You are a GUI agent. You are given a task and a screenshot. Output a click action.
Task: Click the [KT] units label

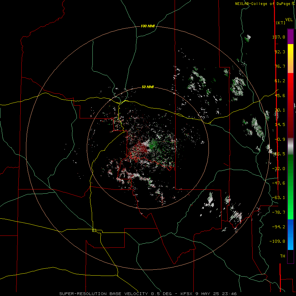pyautogui.click(x=281, y=23)
